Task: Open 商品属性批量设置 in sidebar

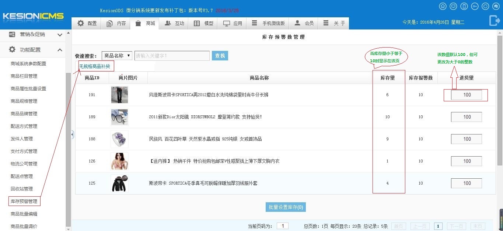Action: 28,88
